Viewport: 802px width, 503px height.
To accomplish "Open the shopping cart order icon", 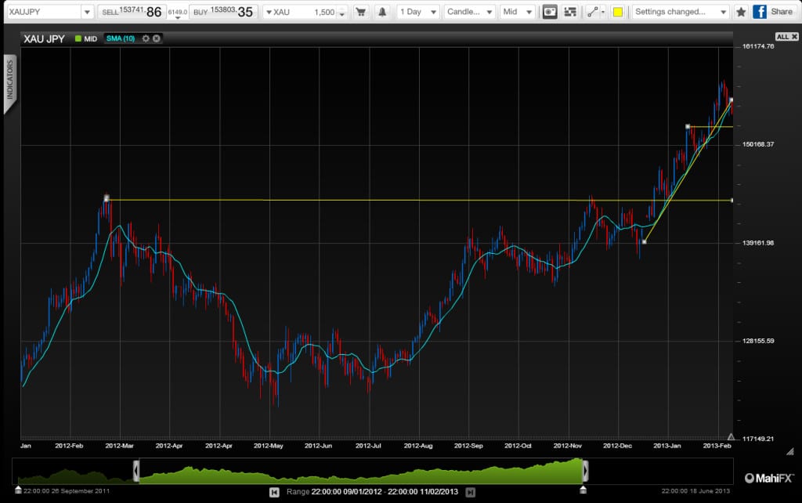I will click(x=360, y=12).
